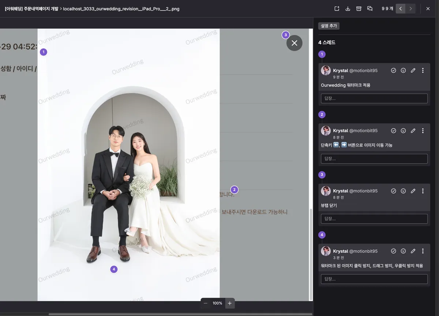Open more options for 'Ourwedding 워터마크 적용' comment
Screen dimensions: 439x316
[423, 71]
